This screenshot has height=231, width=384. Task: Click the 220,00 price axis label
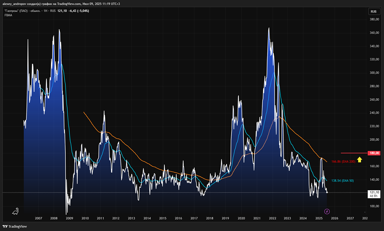point(374,126)
